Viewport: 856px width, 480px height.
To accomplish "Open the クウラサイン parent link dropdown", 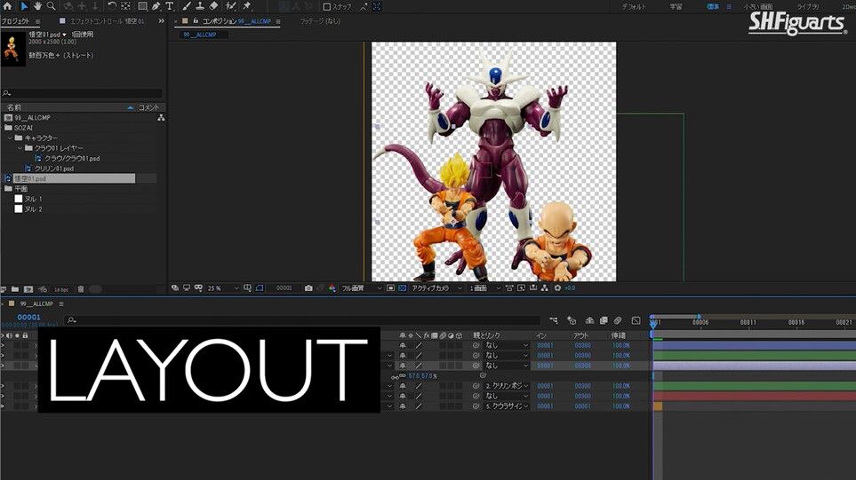I will [507, 405].
